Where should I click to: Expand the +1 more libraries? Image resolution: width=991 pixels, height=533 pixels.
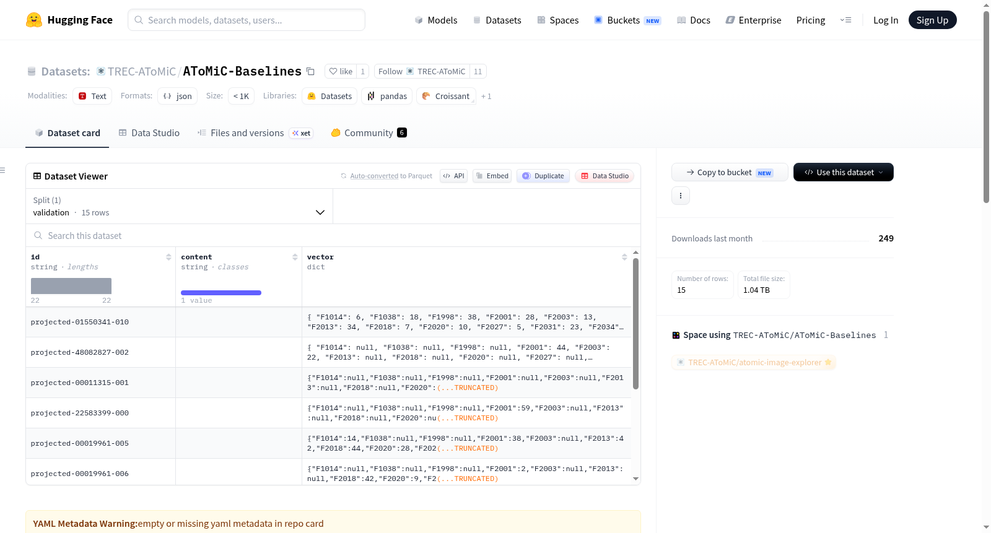(x=486, y=97)
